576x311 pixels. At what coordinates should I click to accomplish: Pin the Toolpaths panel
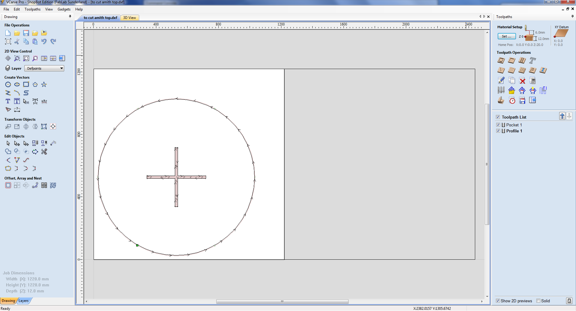(x=572, y=17)
